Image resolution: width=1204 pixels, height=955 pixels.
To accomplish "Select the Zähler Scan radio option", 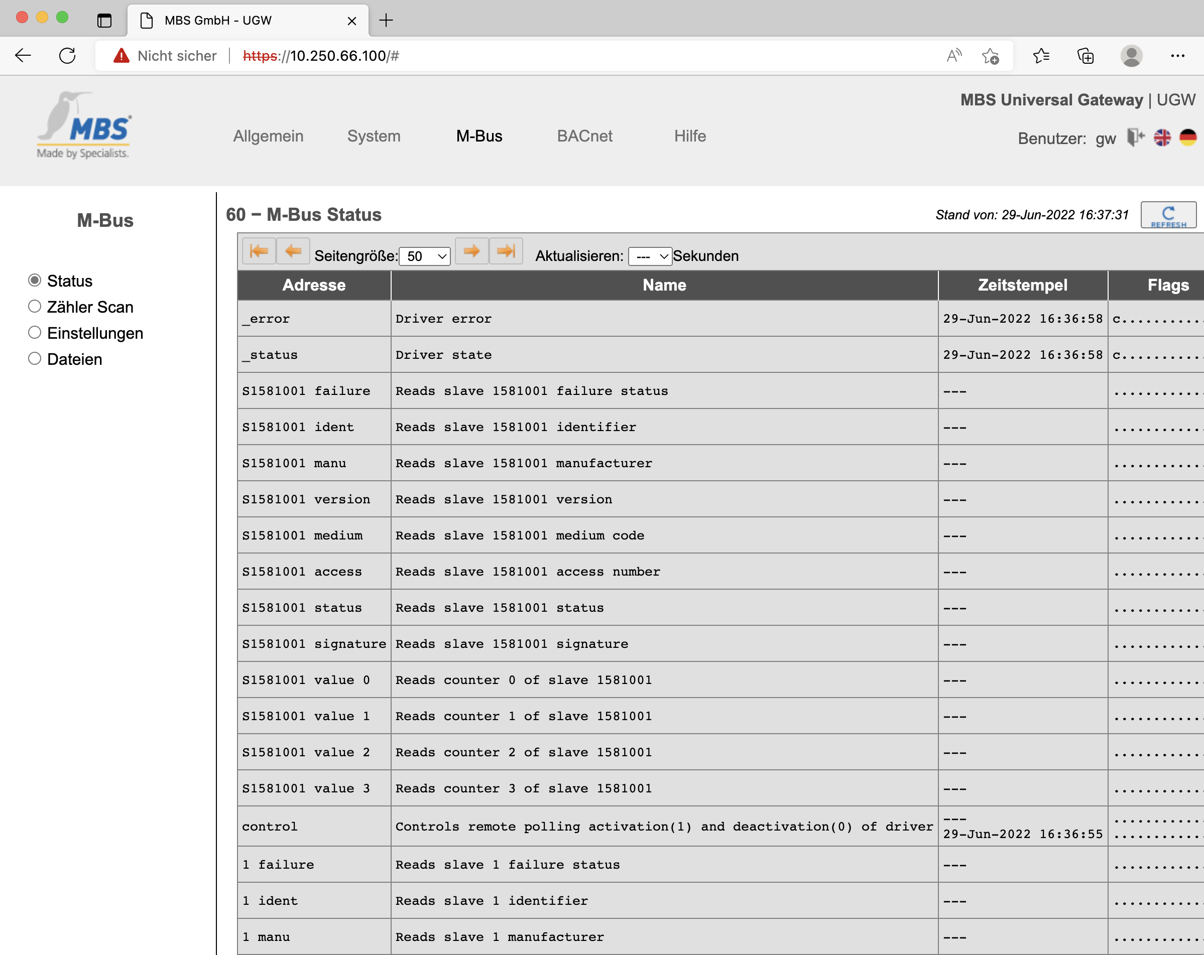I will pos(35,307).
